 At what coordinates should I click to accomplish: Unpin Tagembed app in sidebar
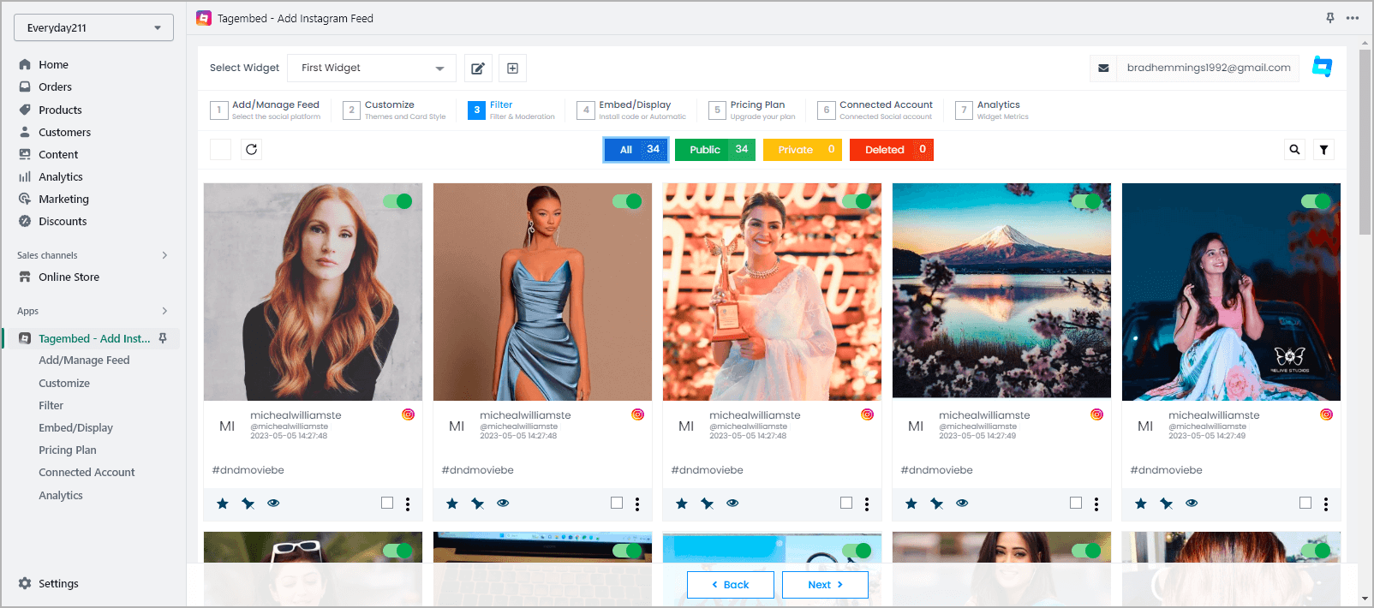(163, 338)
